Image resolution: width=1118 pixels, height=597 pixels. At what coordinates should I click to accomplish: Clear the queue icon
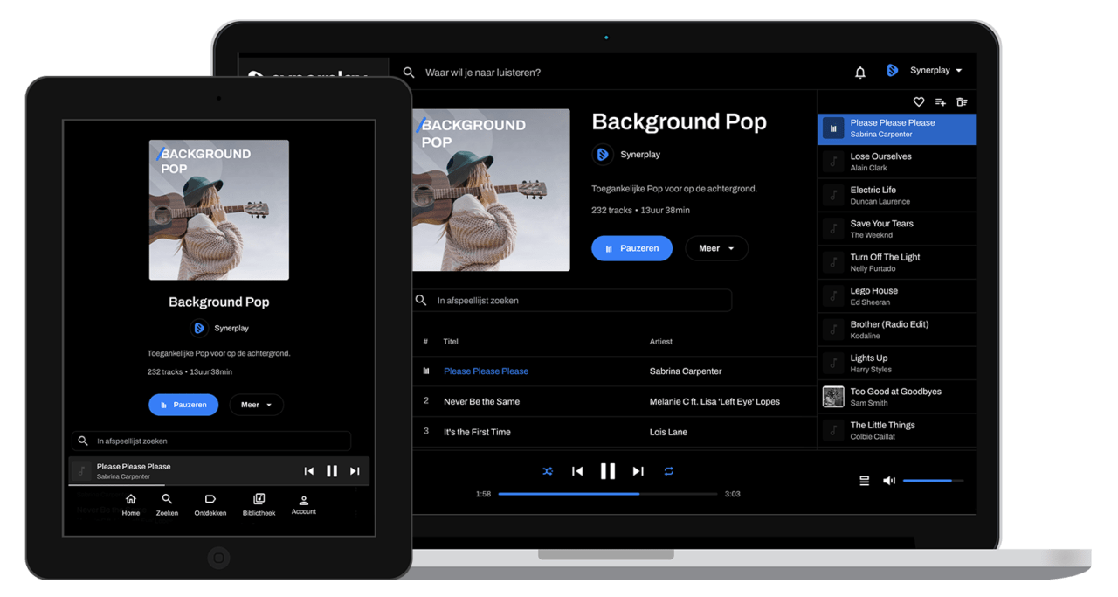click(x=962, y=102)
